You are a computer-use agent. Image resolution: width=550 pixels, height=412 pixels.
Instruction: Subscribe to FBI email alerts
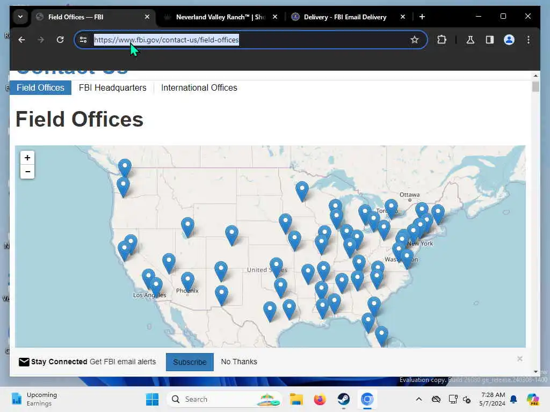[190, 362]
